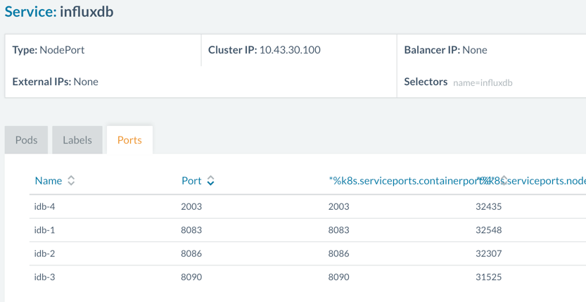The width and height of the screenshot is (586, 302).
Task: Click the Port column header text
Action: (x=191, y=181)
